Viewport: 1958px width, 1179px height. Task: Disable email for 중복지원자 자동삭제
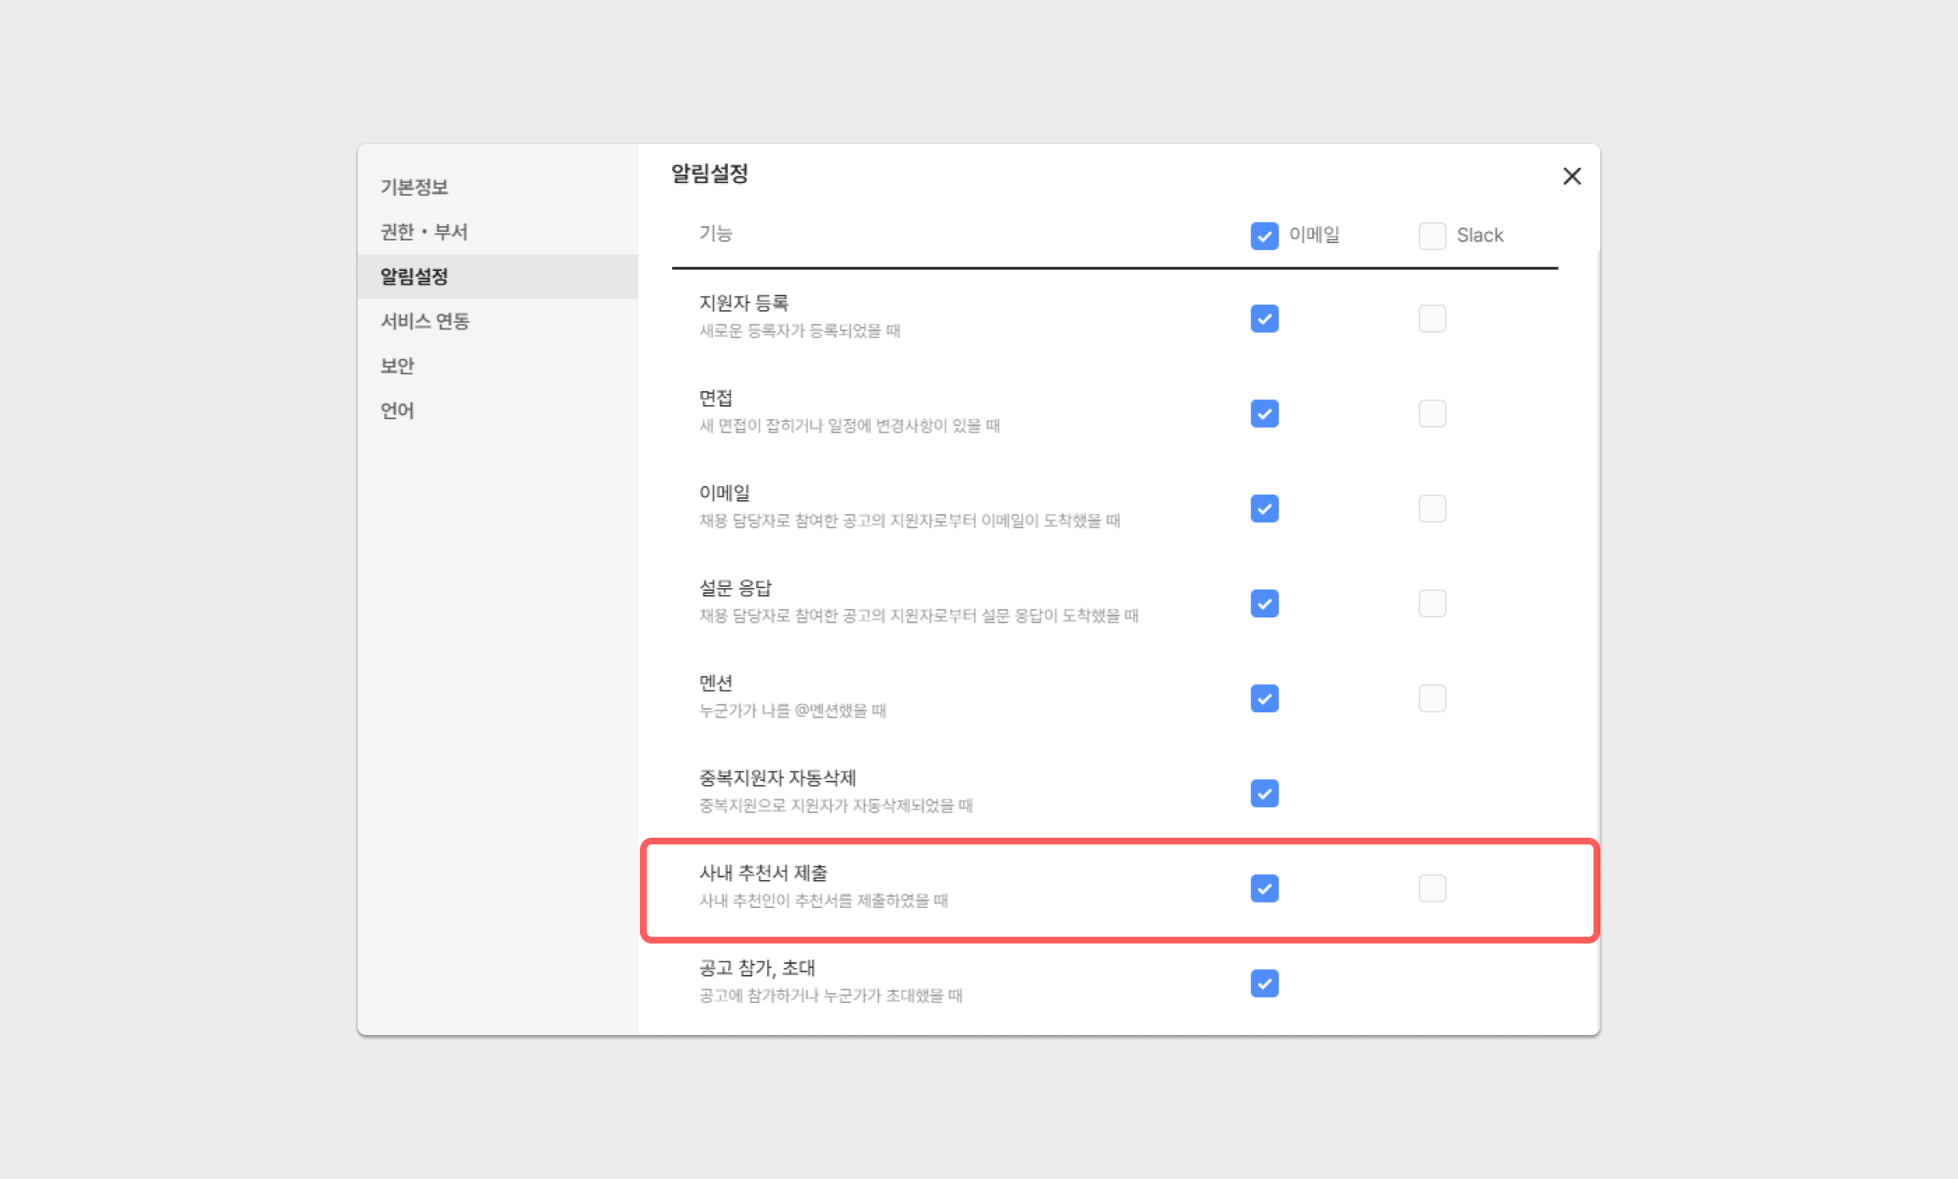pyautogui.click(x=1264, y=794)
